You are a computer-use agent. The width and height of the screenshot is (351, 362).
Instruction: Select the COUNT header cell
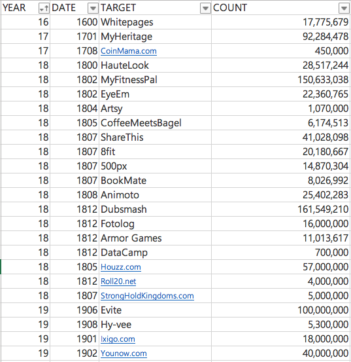pyautogui.click(x=281, y=8)
